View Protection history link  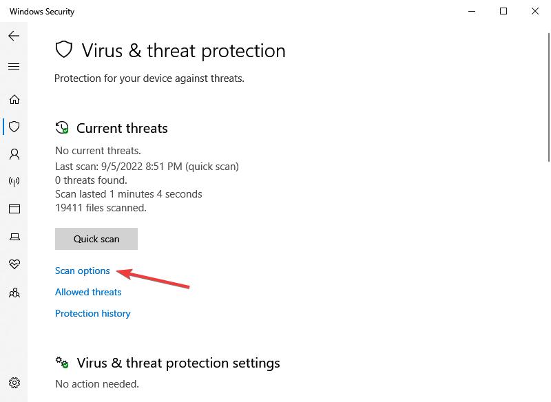tap(93, 313)
